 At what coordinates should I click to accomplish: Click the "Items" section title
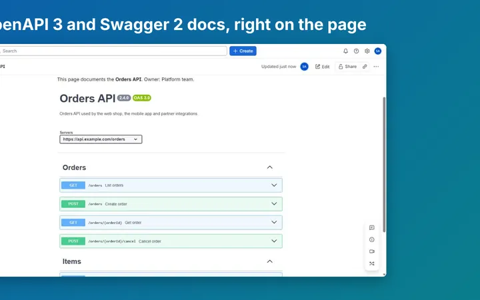(x=71, y=261)
